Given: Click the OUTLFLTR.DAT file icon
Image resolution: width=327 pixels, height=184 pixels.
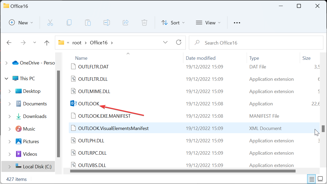Looking at the screenshot, I should pyautogui.click(x=74, y=67).
